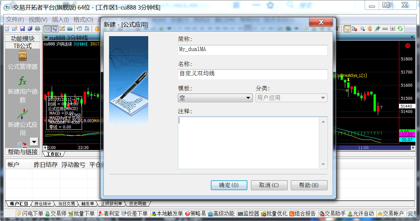Click the green refresh arrows icon

(x=400, y=29)
